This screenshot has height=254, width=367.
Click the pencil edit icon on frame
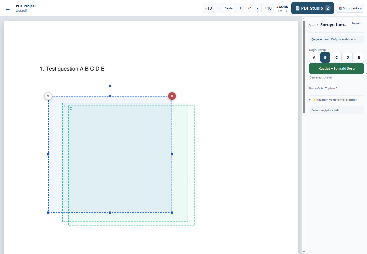pyautogui.click(x=48, y=96)
